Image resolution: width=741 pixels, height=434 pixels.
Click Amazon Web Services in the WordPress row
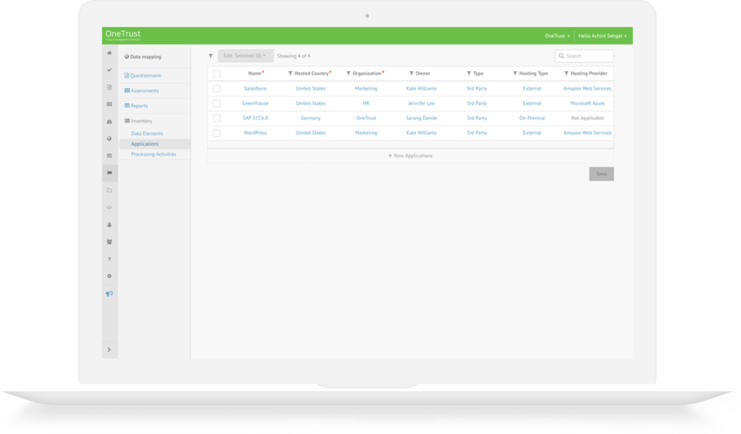coord(587,133)
